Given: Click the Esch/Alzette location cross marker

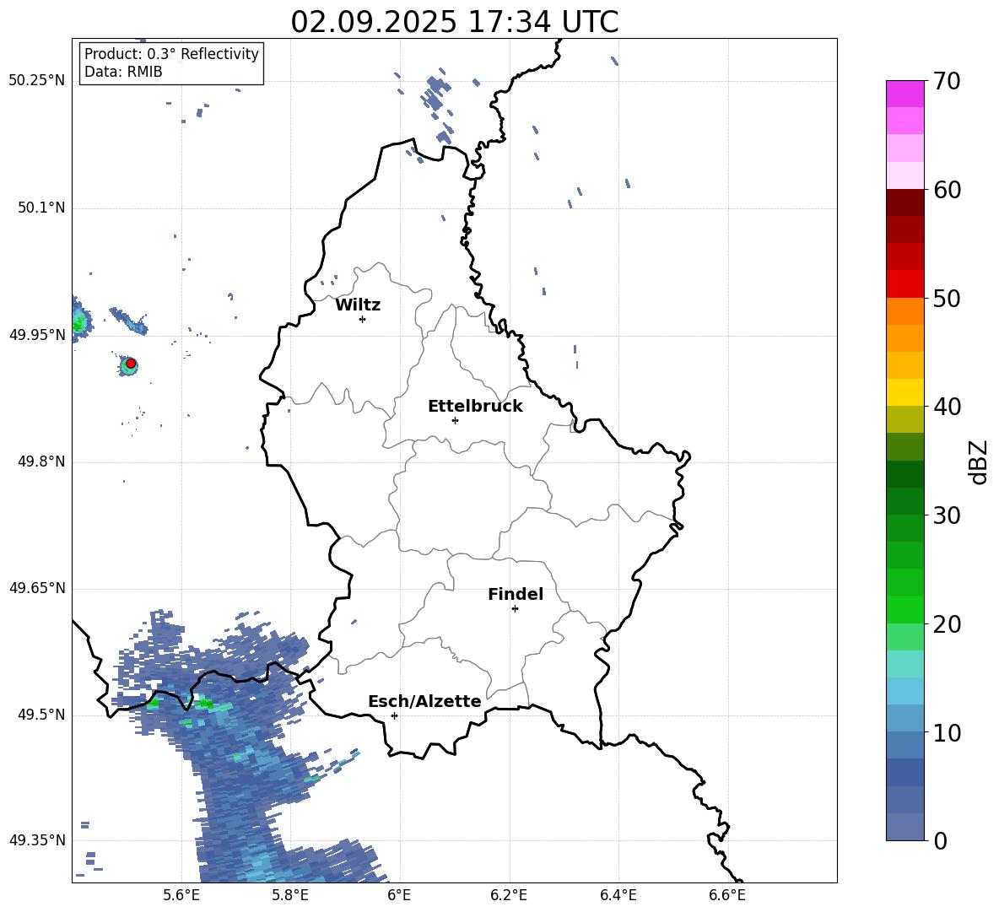Looking at the screenshot, I should point(394,715).
